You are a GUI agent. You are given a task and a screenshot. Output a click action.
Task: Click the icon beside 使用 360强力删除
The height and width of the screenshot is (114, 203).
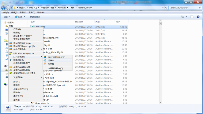click(11, 70)
